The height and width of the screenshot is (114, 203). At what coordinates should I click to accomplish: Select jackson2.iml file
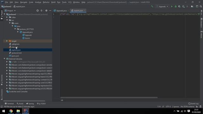[x=16, y=53]
